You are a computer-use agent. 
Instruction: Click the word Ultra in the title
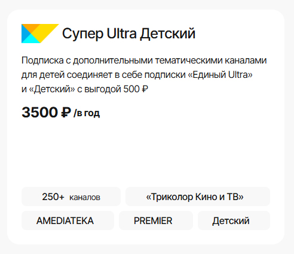(121, 33)
